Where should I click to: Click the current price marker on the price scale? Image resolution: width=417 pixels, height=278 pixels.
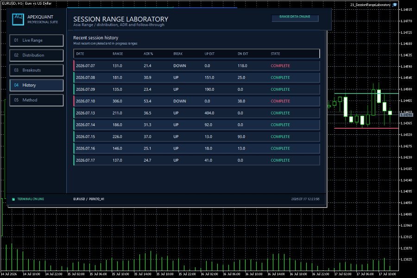(406, 114)
